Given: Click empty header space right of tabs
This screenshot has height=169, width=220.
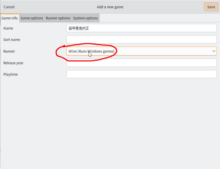Looking at the screenshot, I should [x=159, y=18].
